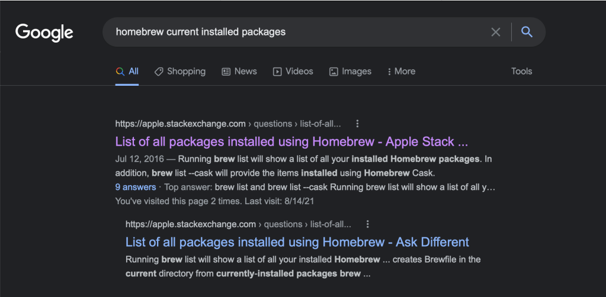
Task: Click the Shopping tag icon
Action: 159,72
